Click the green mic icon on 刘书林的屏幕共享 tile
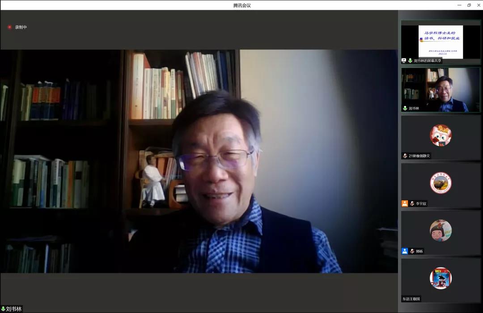The image size is (483, 313). (410, 60)
